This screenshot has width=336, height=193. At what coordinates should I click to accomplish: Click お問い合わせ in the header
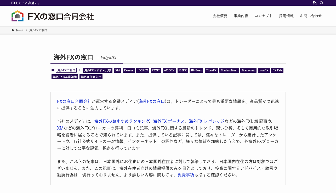(311, 16)
